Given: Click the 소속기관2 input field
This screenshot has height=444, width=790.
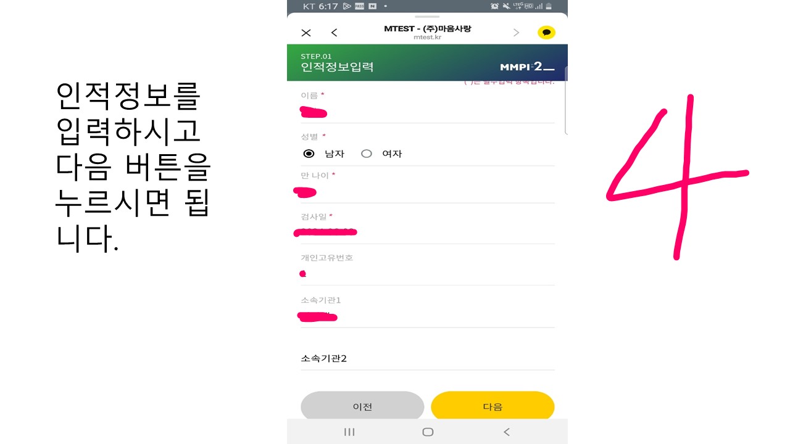Looking at the screenshot, I should pyautogui.click(x=427, y=358).
